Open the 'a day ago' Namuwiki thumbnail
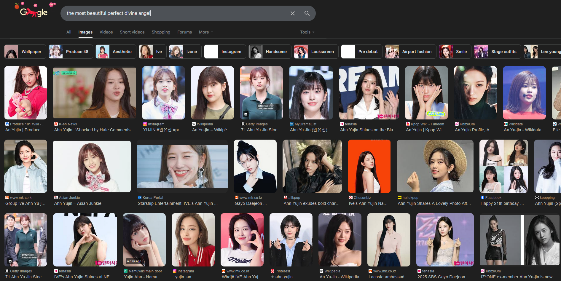Screen dimensions: 561x281 click(x=144, y=240)
